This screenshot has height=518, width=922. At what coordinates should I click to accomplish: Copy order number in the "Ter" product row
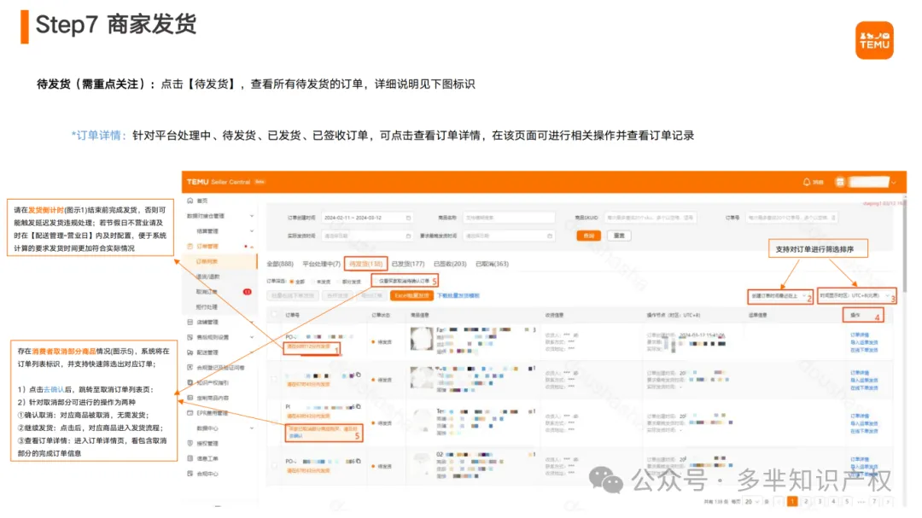358,406
